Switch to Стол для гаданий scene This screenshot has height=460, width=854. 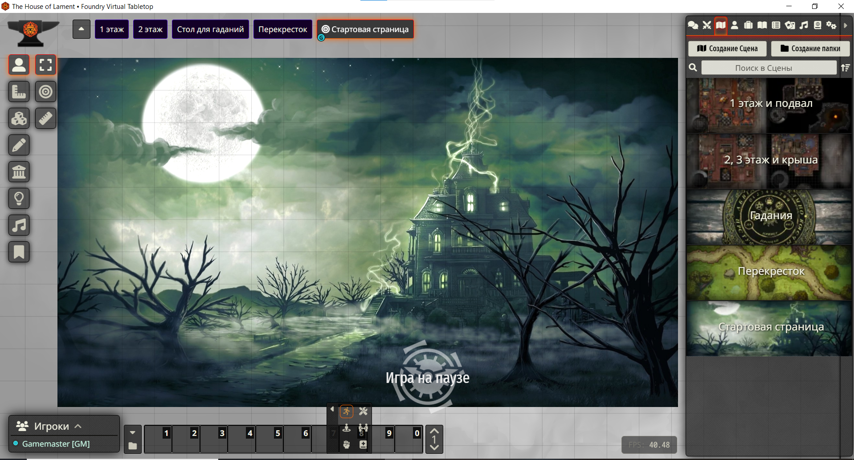pos(210,29)
